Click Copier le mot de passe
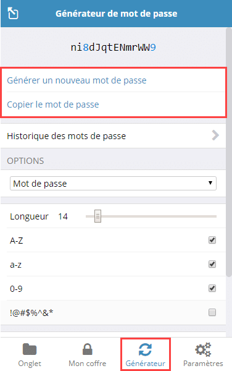 click(x=53, y=104)
